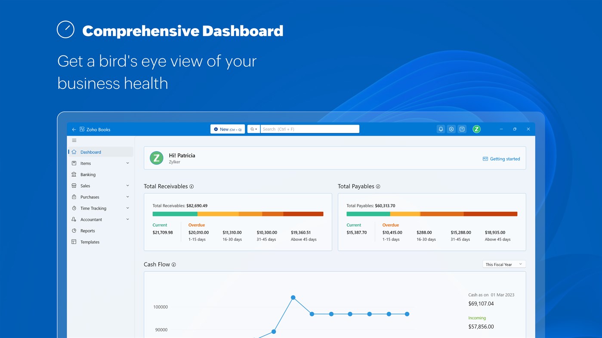This screenshot has height=338, width=602.
Task: Click the New (Ctrl + Q) button
Action: click(227, 129)
